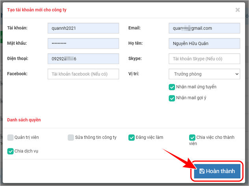This screenshot has width=249, height=186.
Task: Enable Sửa thông tin công ty permission
Action: click(71, 137)
